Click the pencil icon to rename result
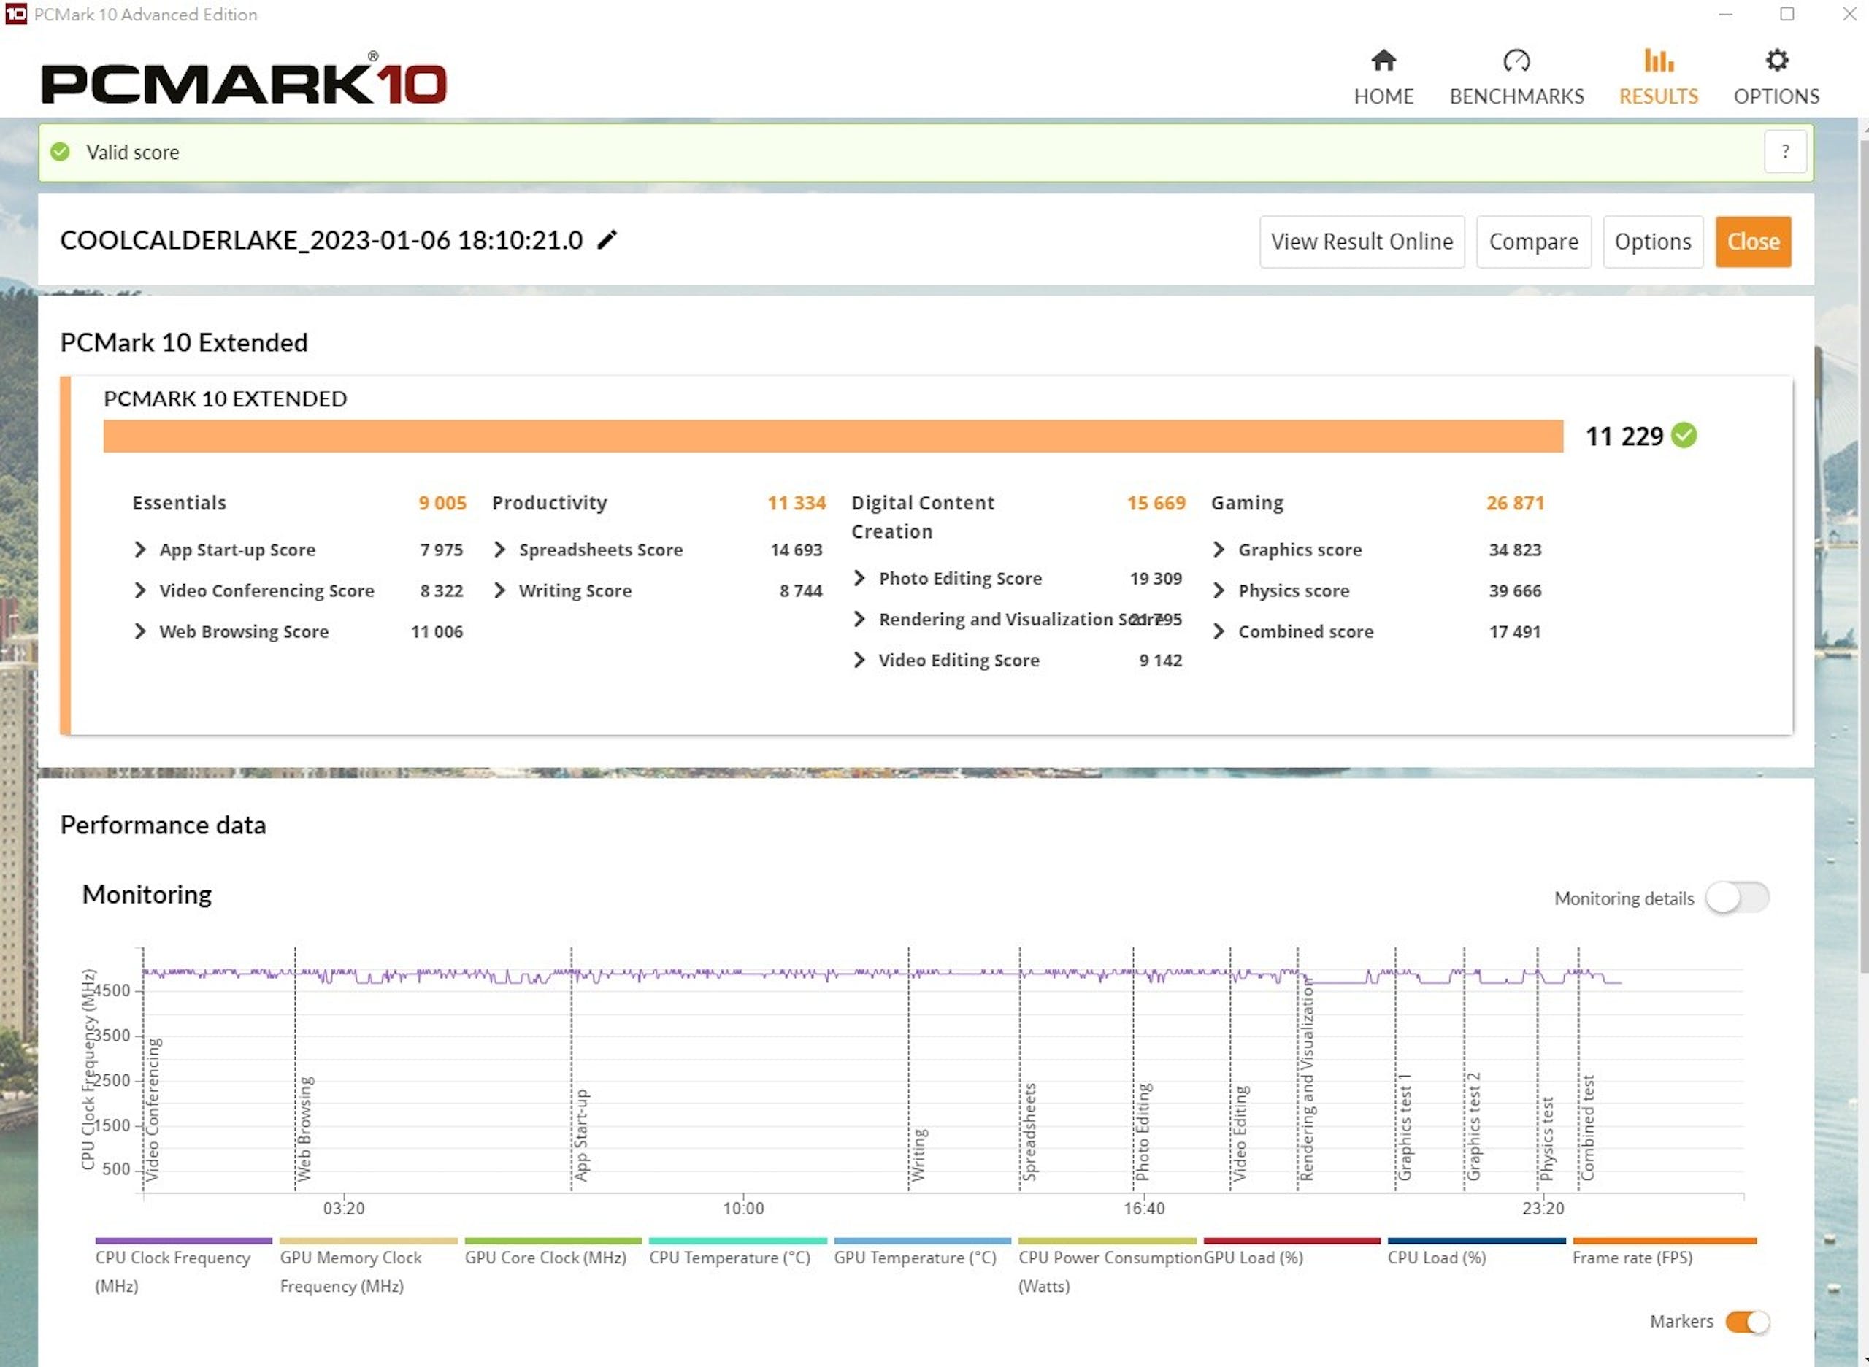This screenshot has height=1367, width=1869. tap(607, 240)
